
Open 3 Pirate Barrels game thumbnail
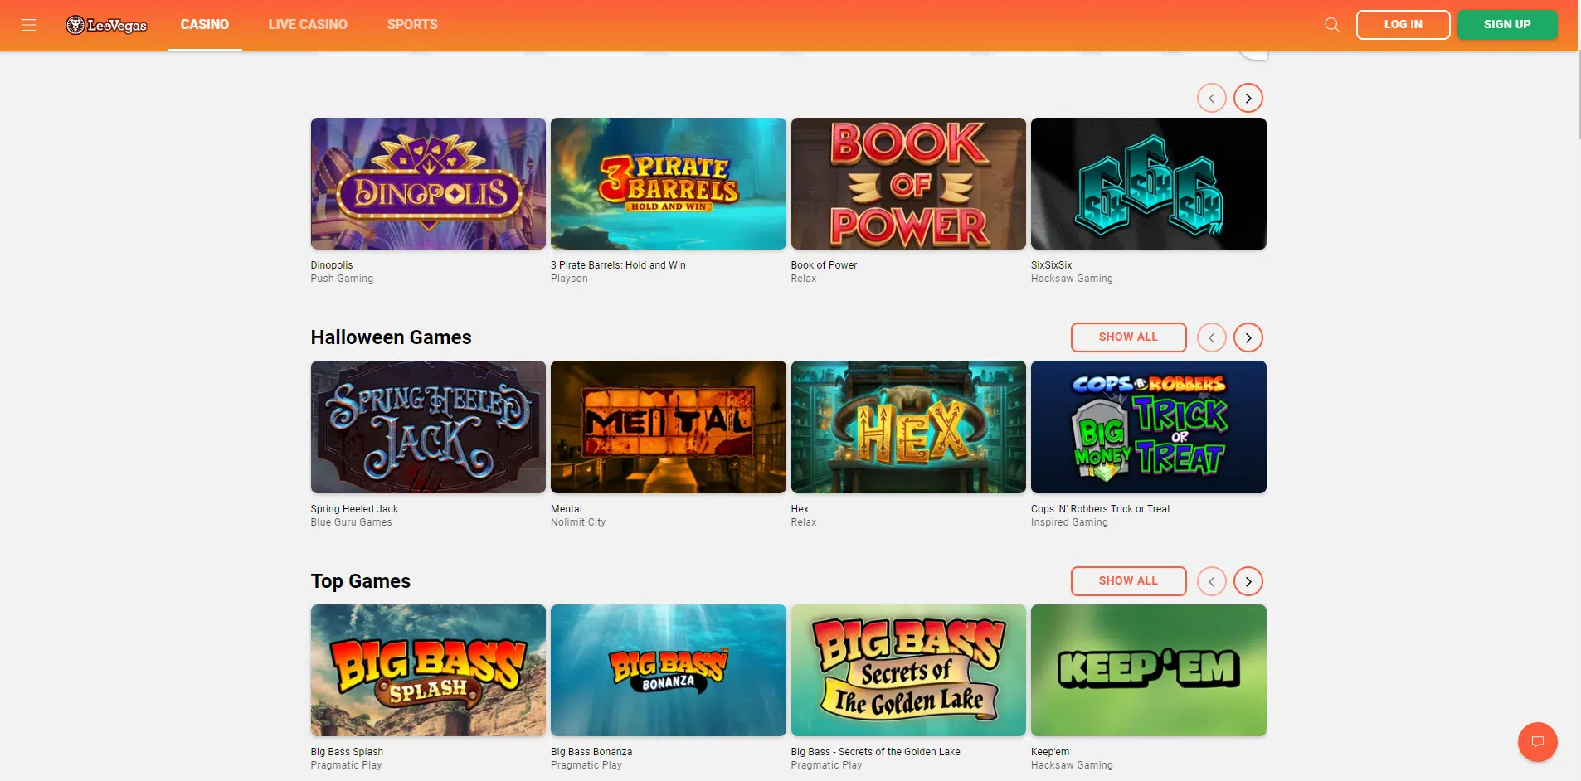668,183
